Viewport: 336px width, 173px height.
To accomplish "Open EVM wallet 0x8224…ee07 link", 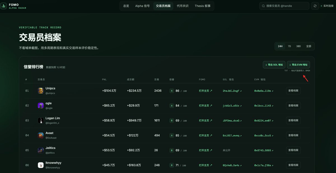I will (264, 121).
